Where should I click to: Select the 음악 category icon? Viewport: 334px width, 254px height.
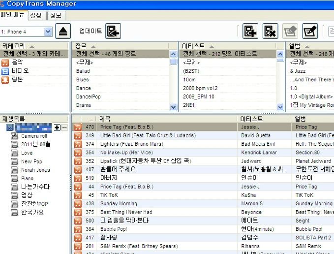click(5, 63)
